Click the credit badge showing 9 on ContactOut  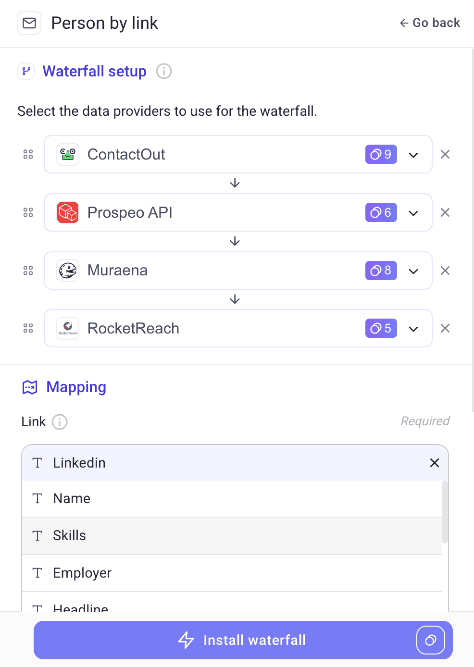point(381,154)
